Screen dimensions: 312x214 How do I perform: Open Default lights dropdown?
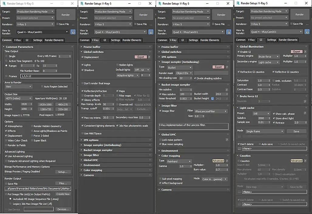click(x=142, y=70)
